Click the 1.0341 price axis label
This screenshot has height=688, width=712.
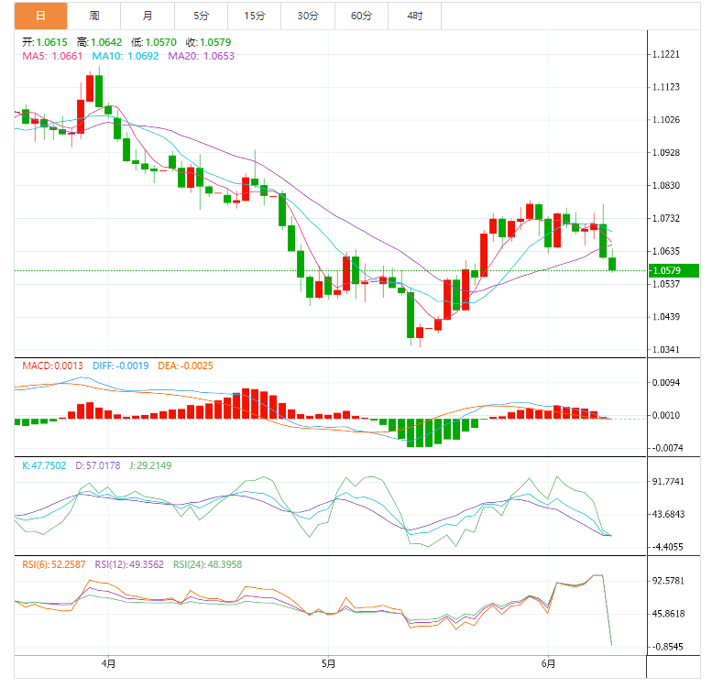coord(666,349)
